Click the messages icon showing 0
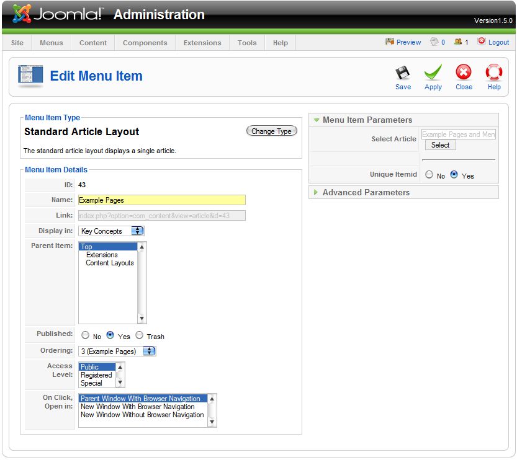This screenshot has width=517, height=460. point(434,42)
